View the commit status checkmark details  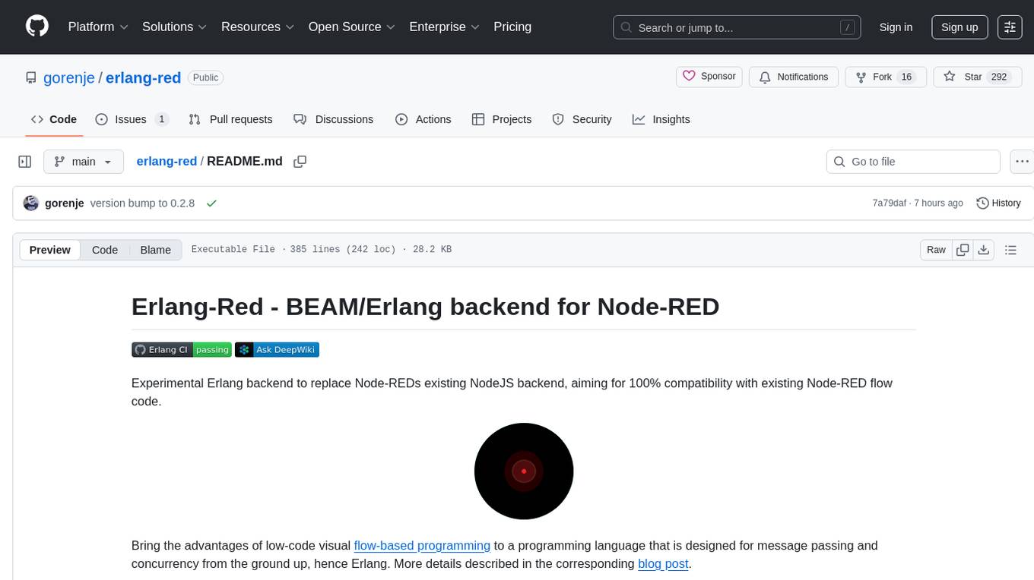pos(211,203)
